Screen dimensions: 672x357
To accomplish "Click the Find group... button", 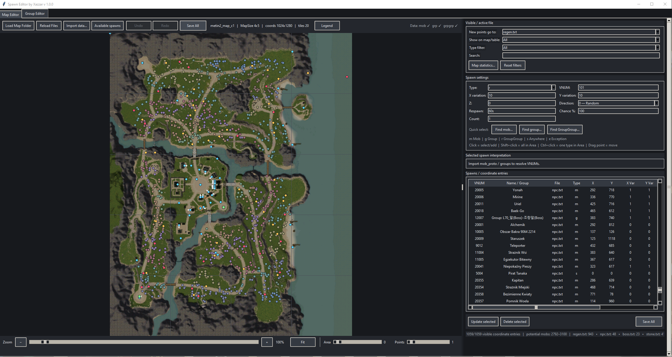I will tap(532, 130).
